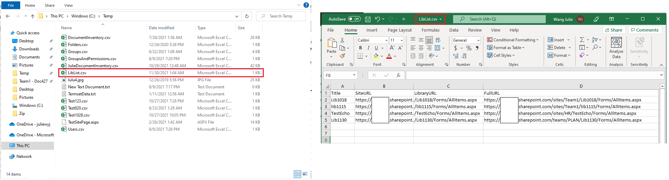669x180 pixels.
Task: Click Search Temp box in File Explorer
Action: [281, 16]
